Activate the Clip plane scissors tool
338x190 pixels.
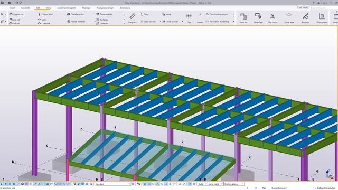pyautogui.click(x=273, y=18)
